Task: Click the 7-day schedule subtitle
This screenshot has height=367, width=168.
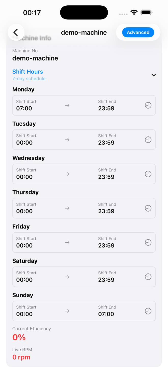Action: coord(29,79)
